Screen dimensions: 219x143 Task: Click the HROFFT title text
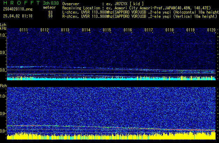tap(22, 3)
